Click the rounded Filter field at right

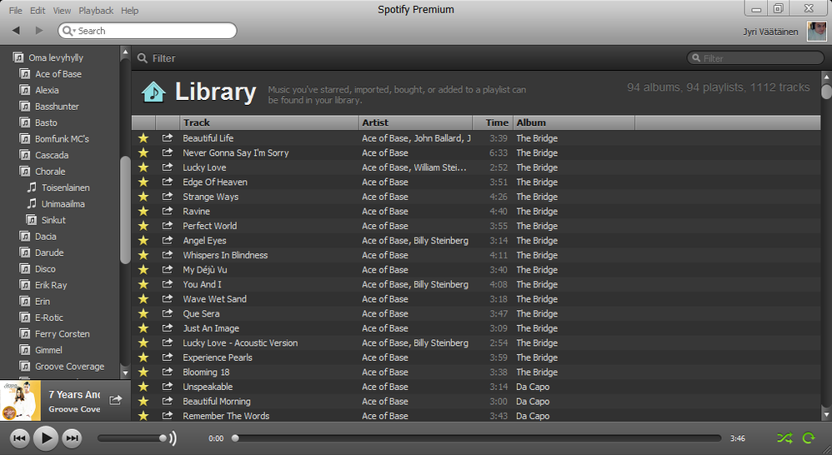pos(755,57)
